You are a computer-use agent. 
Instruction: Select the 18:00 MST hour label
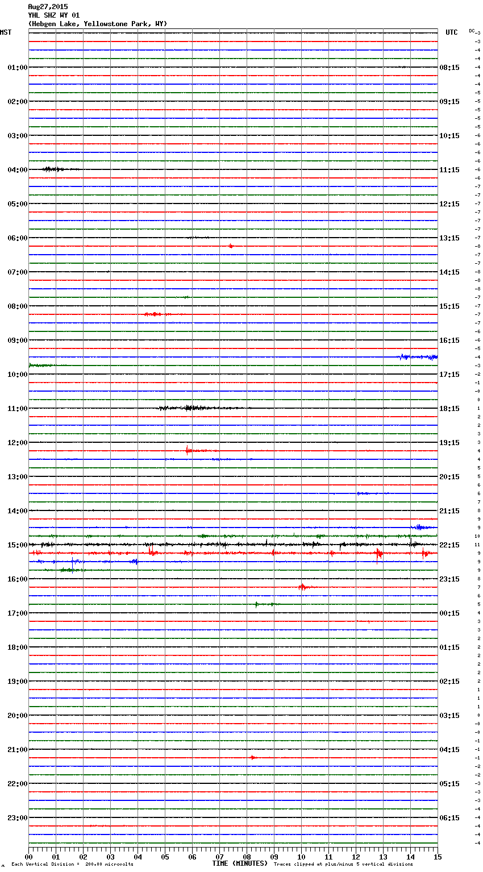[x=17, y=647]
